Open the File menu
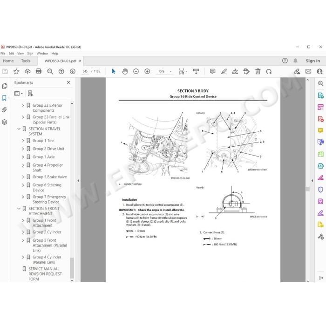This screenshot has height=326, width=326. [x=3, y=54]
